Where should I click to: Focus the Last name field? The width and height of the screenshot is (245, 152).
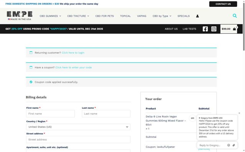(106, 114)
